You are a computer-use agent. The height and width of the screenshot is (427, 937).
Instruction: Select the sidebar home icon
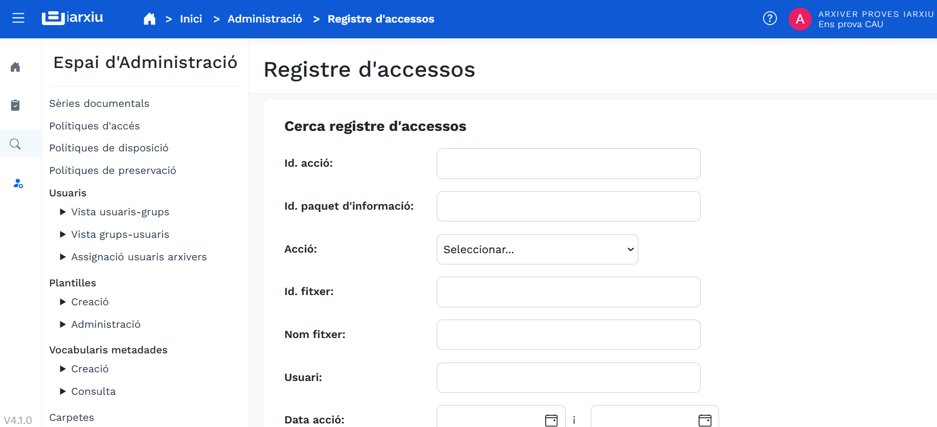pyautogui.click(x=15, y=67)
